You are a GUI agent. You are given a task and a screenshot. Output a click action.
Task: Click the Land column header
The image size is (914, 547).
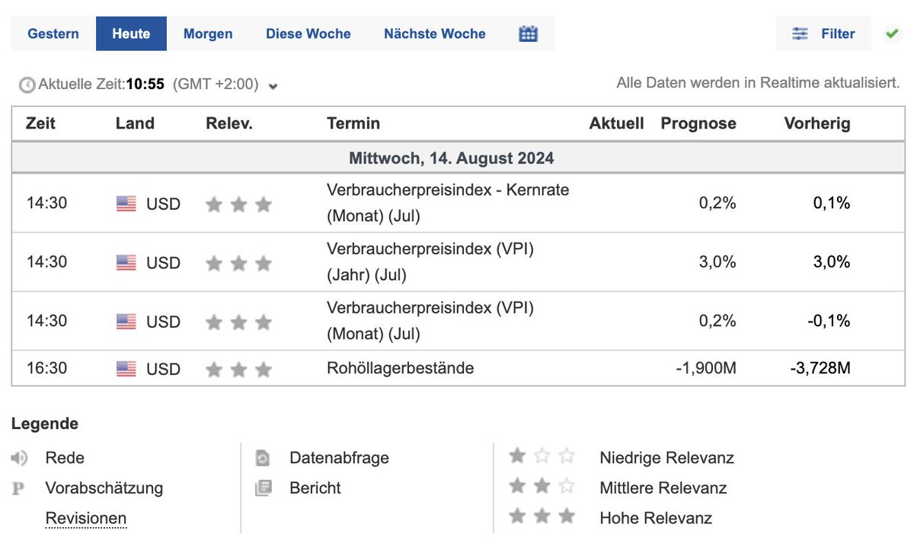pos(135,123)
